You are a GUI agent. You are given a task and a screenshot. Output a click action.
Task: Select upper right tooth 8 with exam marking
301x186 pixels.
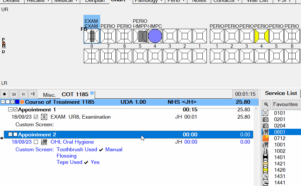click(92, 36)
